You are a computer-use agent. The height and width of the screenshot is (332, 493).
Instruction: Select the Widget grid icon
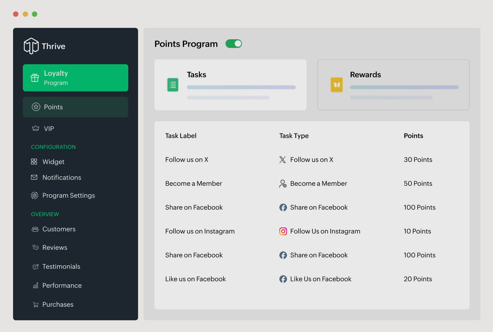34,161
